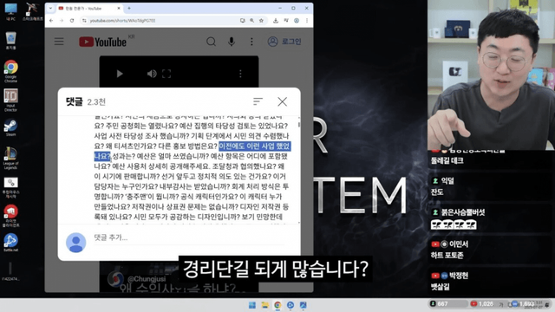Reload the YouTube page
Image resolution: width=555 pixels, height=312 pixels.
pos(72,21)
